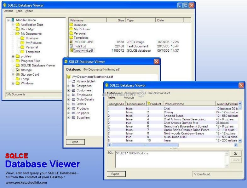The height and width of the screenshot is (188, 247).
Task: Click the SQLCE Database Viewer folder icon
Action: pos(18,66)
